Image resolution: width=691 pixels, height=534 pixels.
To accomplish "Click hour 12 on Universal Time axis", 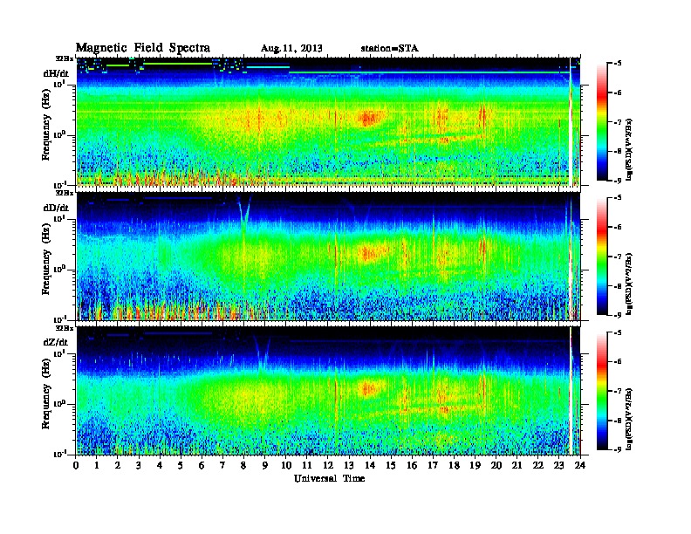I will pos(328,465).
